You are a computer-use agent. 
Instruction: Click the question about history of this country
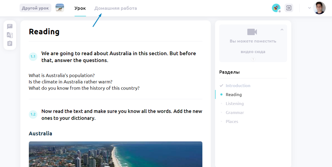click(x=84, y=88)
